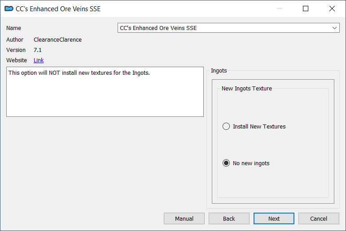Viewport: 346px width, 231px height.
Task: Click the Ingots group heading
Action: click(219, 70)
